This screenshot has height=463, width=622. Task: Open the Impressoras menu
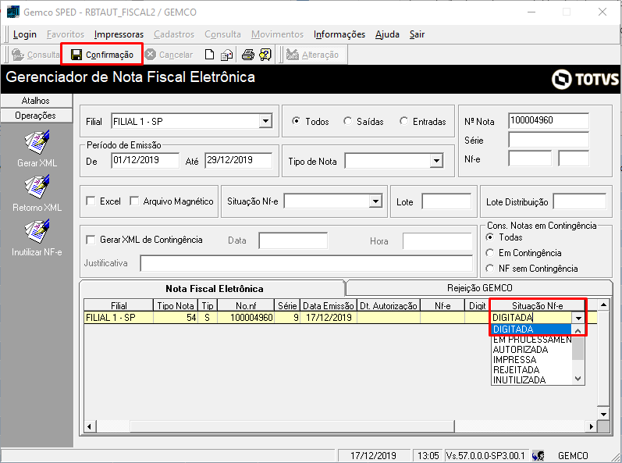pos(119,34)
